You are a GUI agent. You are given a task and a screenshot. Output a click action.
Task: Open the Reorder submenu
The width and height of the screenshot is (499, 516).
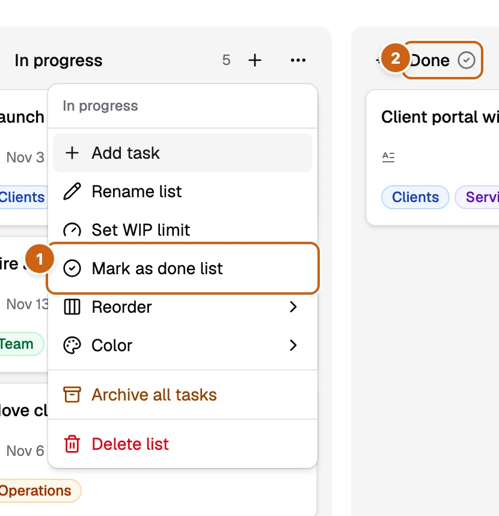click(x=183, y=307)
